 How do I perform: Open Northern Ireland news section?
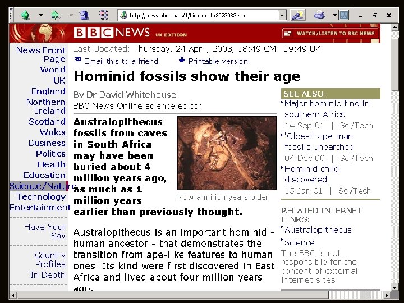click(x=46, y=106)
